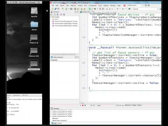Open the Default Layout combo box

point(135,5)
